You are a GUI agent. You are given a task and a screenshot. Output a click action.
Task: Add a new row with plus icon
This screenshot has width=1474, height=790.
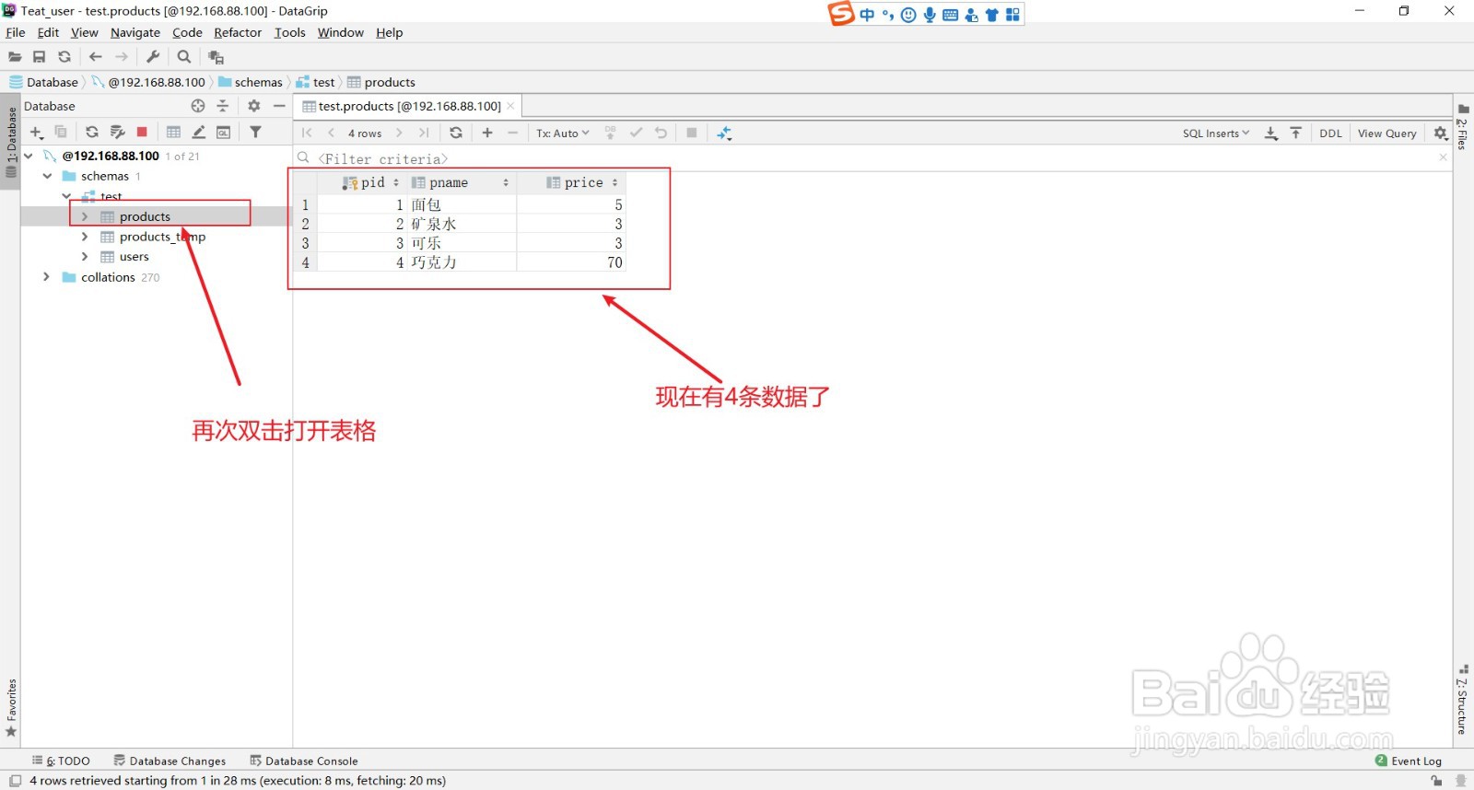tap(487, 134)
